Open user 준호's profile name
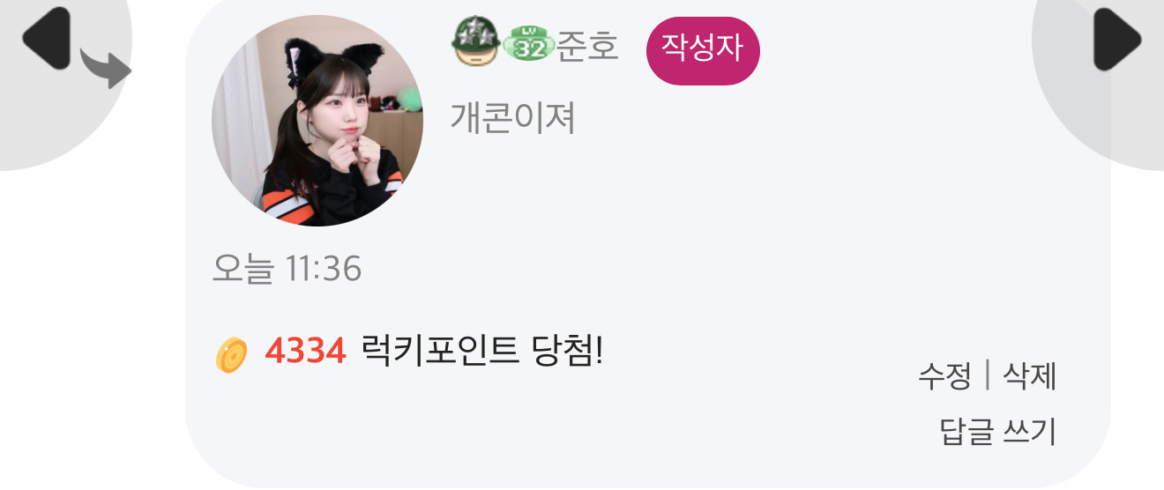 tap(587, 46)
